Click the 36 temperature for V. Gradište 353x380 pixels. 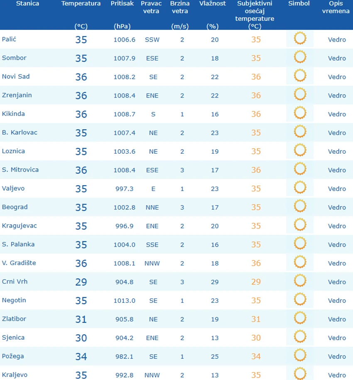coord(81,263)
